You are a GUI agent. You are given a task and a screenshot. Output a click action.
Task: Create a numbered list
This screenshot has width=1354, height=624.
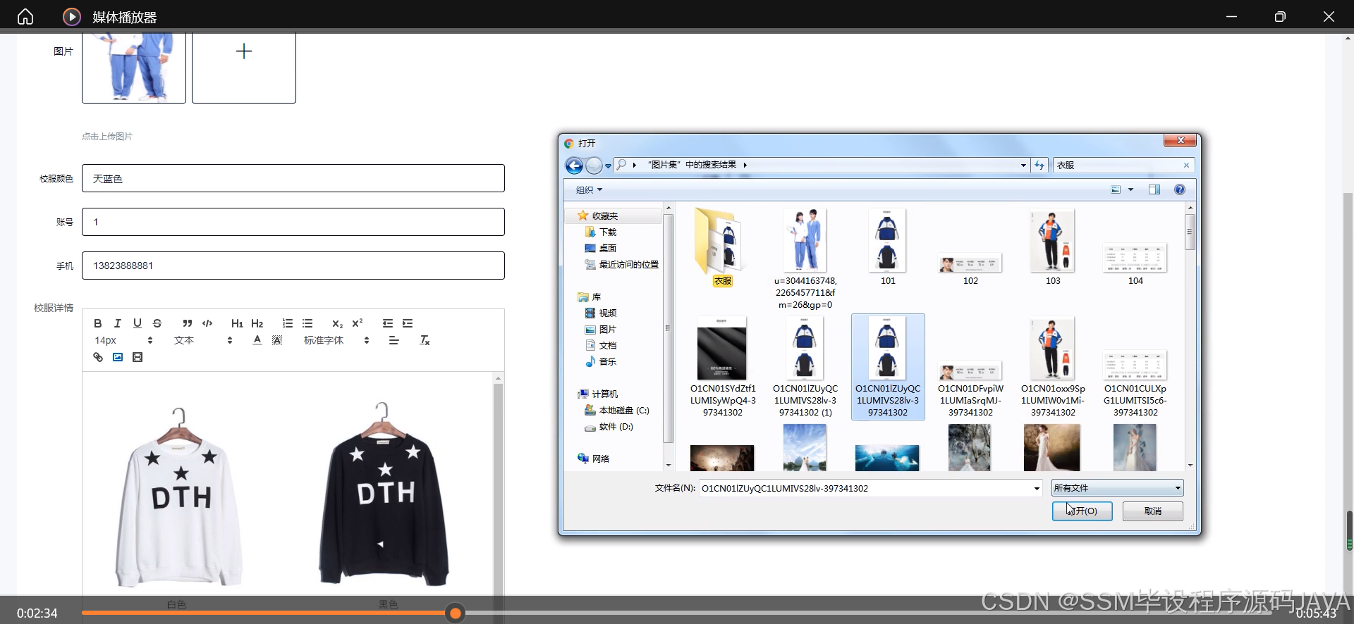[288, 323]
